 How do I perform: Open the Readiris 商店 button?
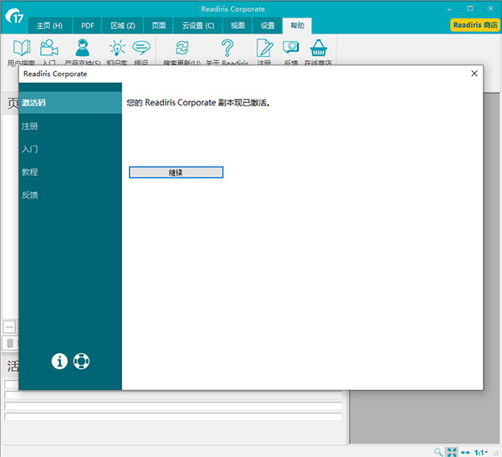click(475, 25)
